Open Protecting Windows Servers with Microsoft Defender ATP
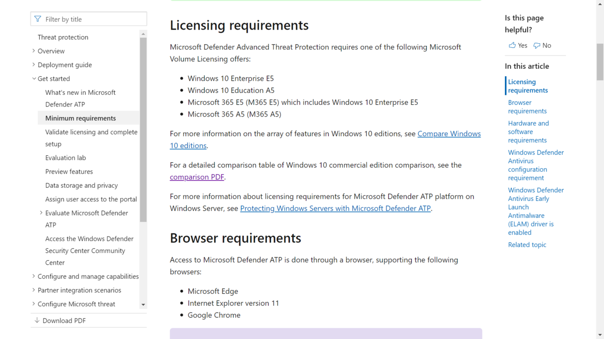The width and height of the screenshot is (604, 339). (x=335, y=208)
